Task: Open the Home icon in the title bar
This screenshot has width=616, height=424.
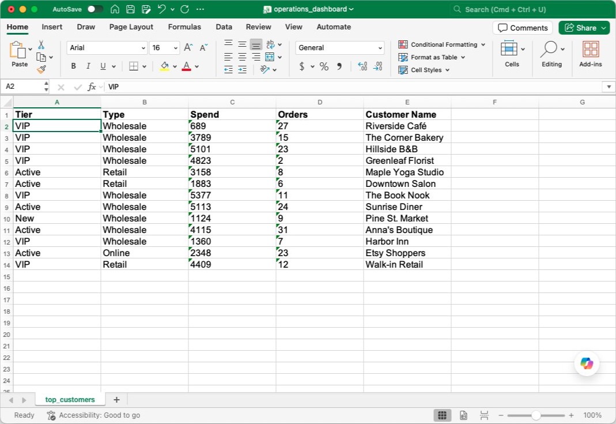Action: pos(115,9)
